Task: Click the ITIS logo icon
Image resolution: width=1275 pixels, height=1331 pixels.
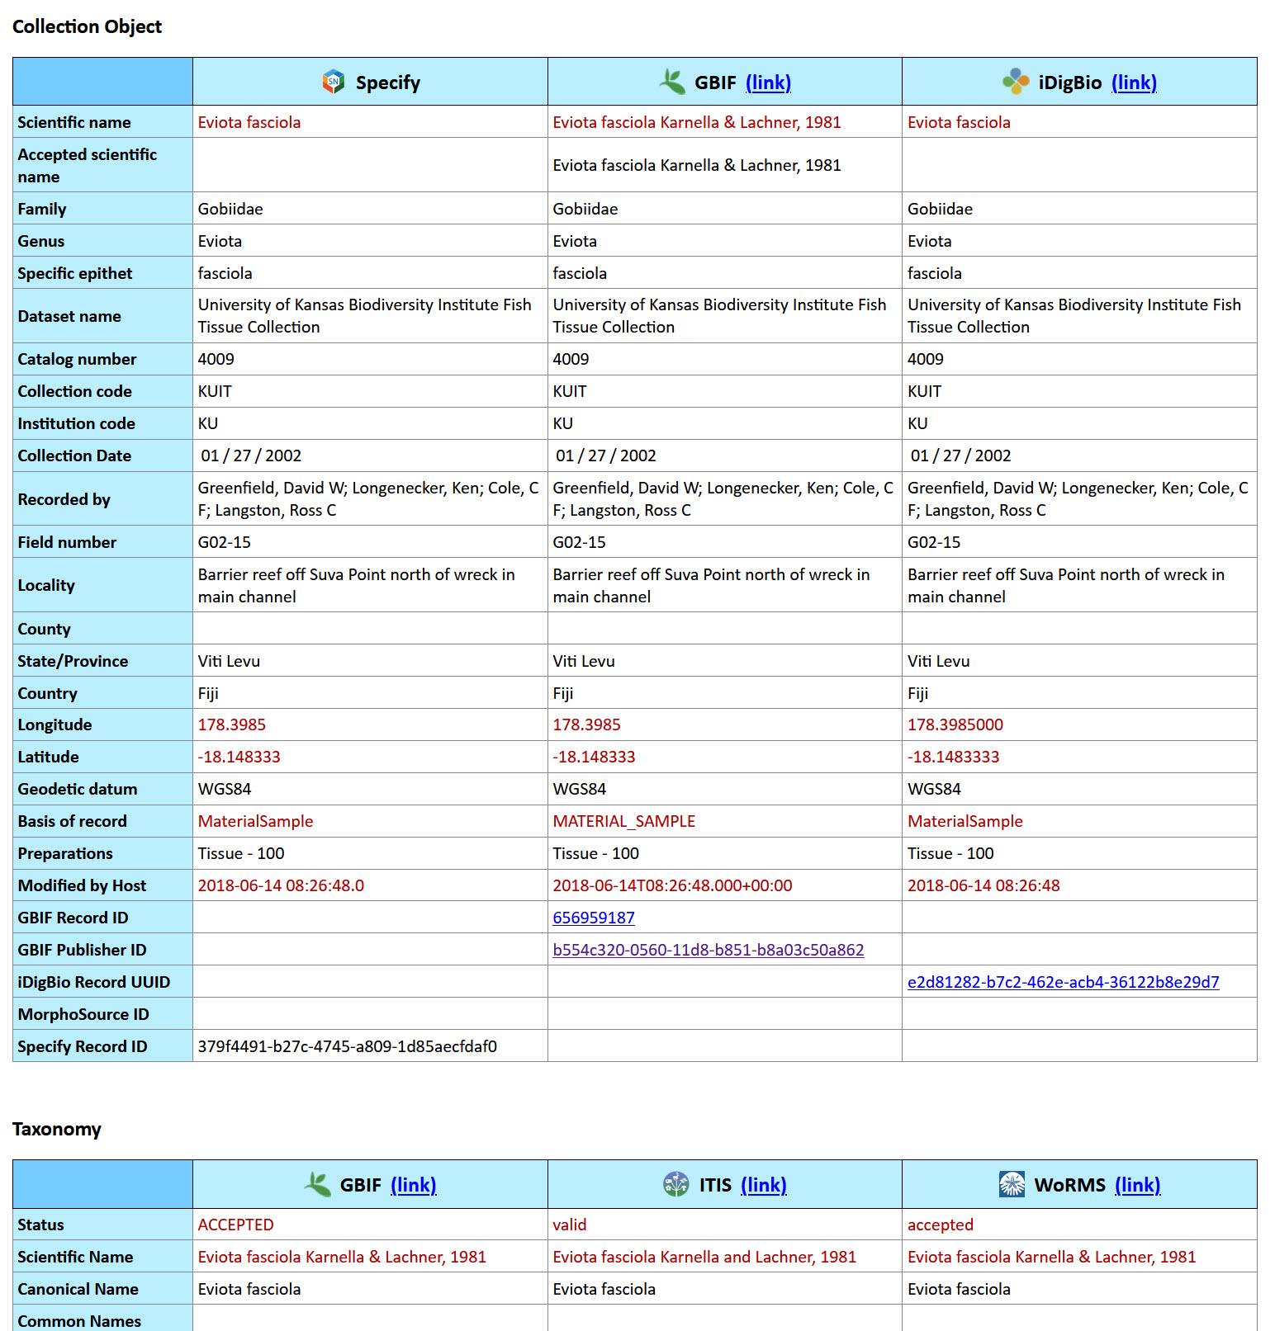Action: pyautogui.click(x=676, y=1184)
